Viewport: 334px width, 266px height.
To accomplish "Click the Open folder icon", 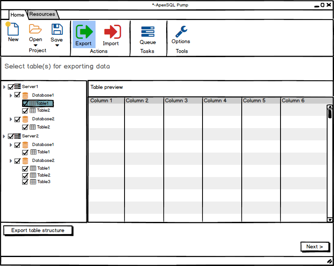I will [x=35, y=29].
